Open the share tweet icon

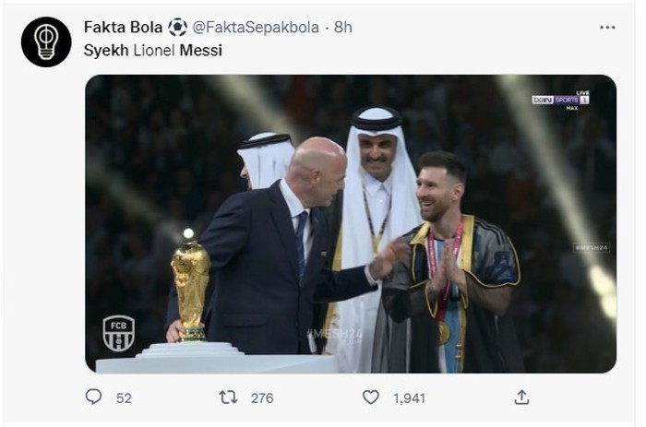click(x=521, y=397)
